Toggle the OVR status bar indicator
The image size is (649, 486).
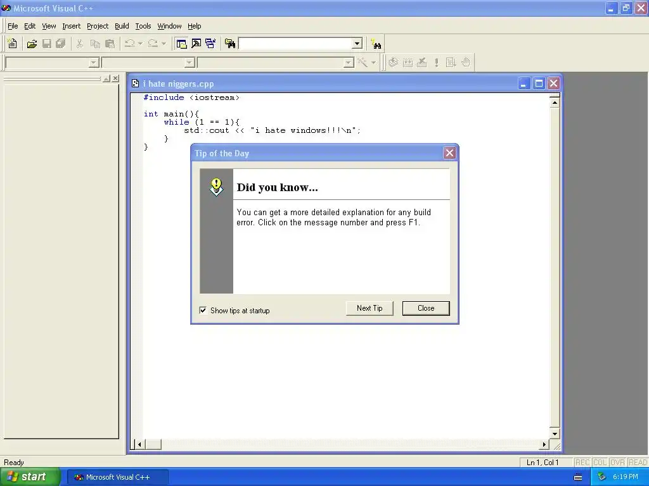[617, 463]
